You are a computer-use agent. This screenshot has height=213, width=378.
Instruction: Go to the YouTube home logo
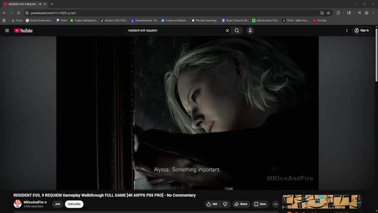coord(23,30)
